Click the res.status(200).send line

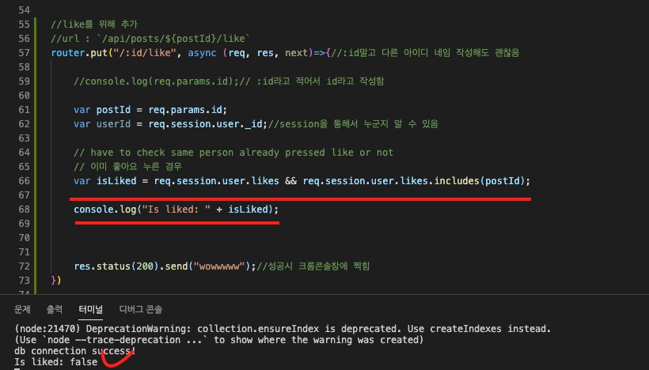point(222,266)
